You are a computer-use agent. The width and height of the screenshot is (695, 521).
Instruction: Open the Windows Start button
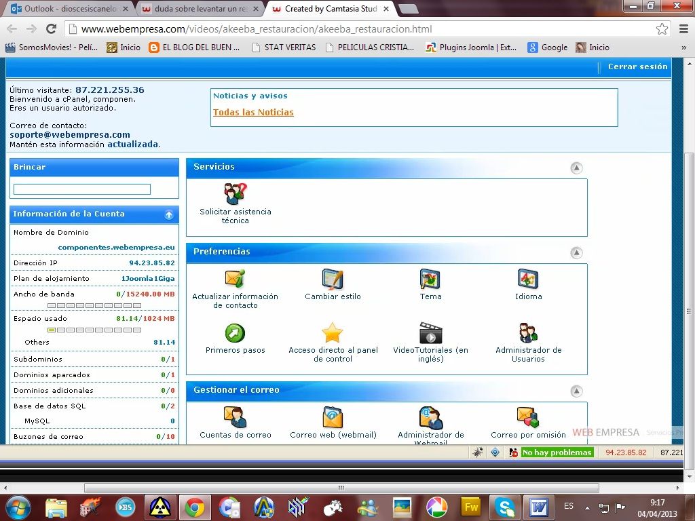pos(17,507)
